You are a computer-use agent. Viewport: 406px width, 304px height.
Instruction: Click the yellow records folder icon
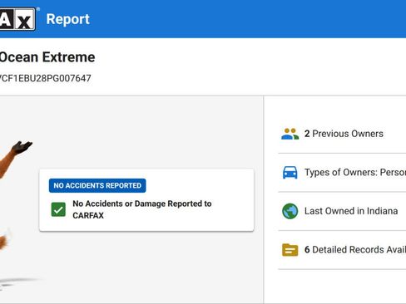click(290, 250)
